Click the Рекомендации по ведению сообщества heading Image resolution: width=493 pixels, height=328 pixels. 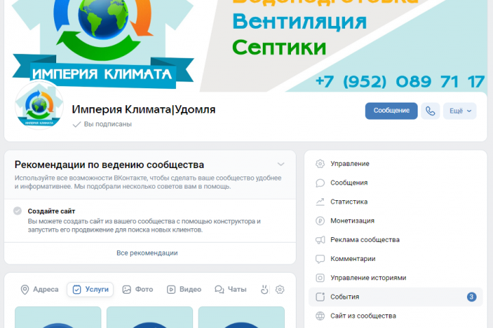pos(110,165)
